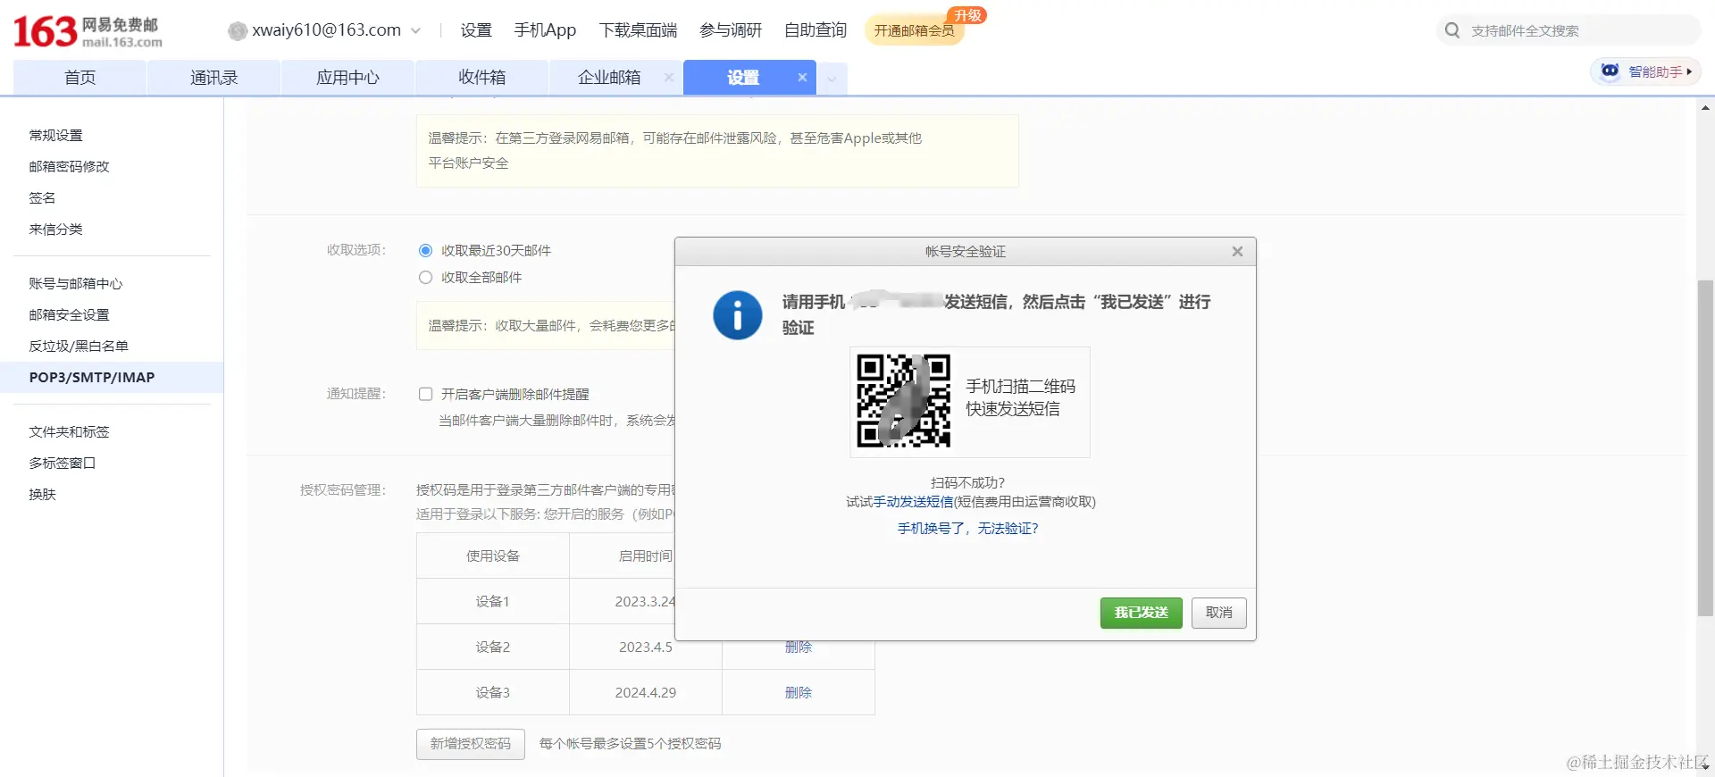
Task: Click the search magnifier icon
Action: coord(1452,30)
